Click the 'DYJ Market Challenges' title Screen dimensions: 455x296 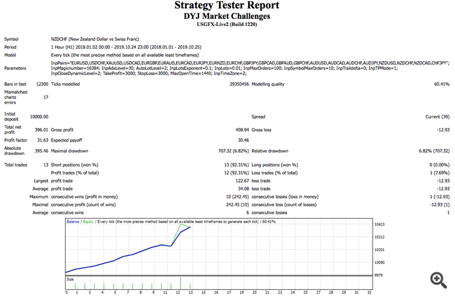227,16
